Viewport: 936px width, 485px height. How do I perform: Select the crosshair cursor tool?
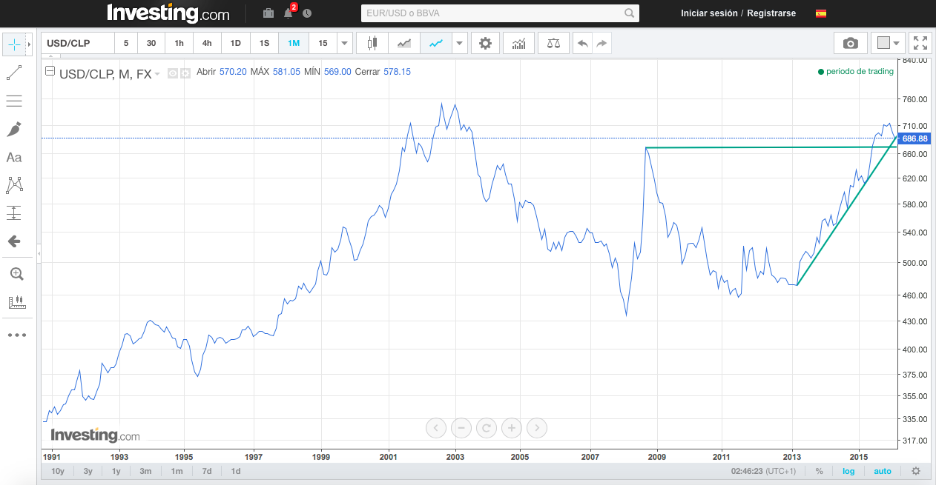(14, 44)
